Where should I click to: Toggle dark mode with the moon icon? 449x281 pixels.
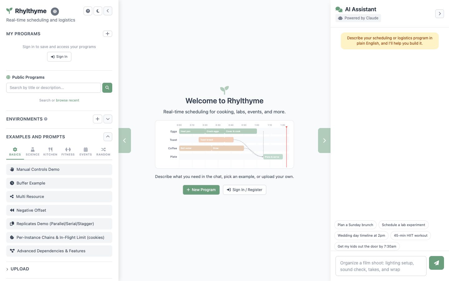(x=98, y=11)
